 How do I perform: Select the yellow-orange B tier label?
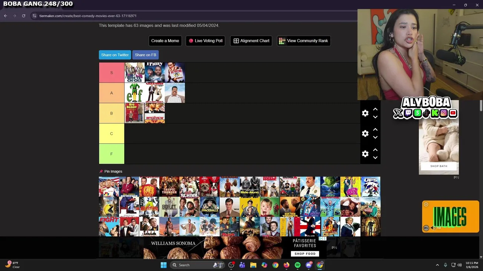(x=111, y=113)
